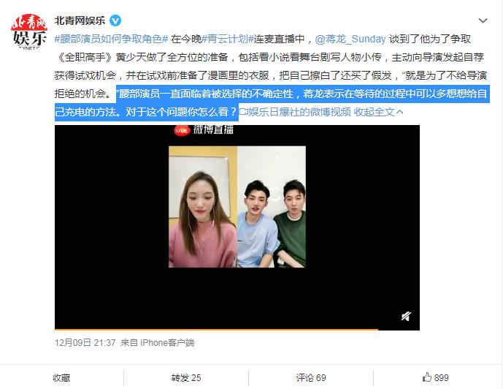This screenshot has height=389, width=503.
Task: Click the red LIVE badge icon
Action: (x=183, y=130)
